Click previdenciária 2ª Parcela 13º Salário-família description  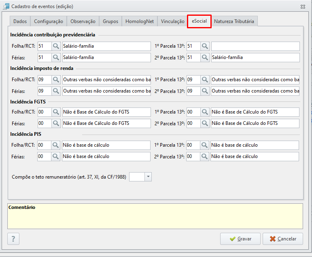tap(255, 57)
